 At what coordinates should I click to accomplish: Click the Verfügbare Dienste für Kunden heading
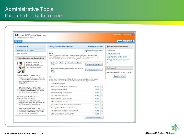61,47
